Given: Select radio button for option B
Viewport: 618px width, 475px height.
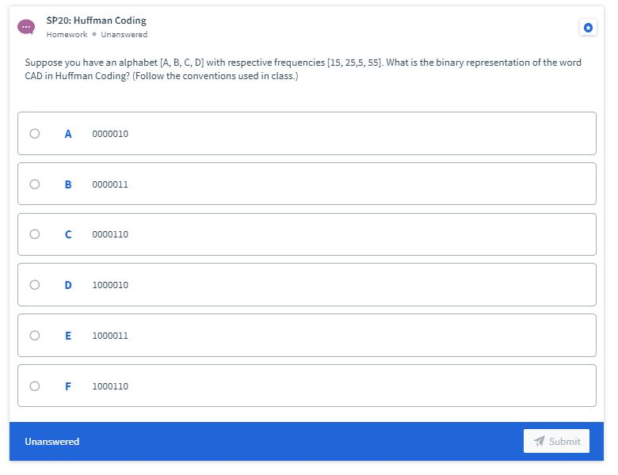Looking at the screenshot, I should pos(35,184).
